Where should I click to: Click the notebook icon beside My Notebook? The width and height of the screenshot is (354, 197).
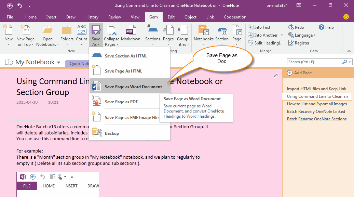(x=9, y=62)
